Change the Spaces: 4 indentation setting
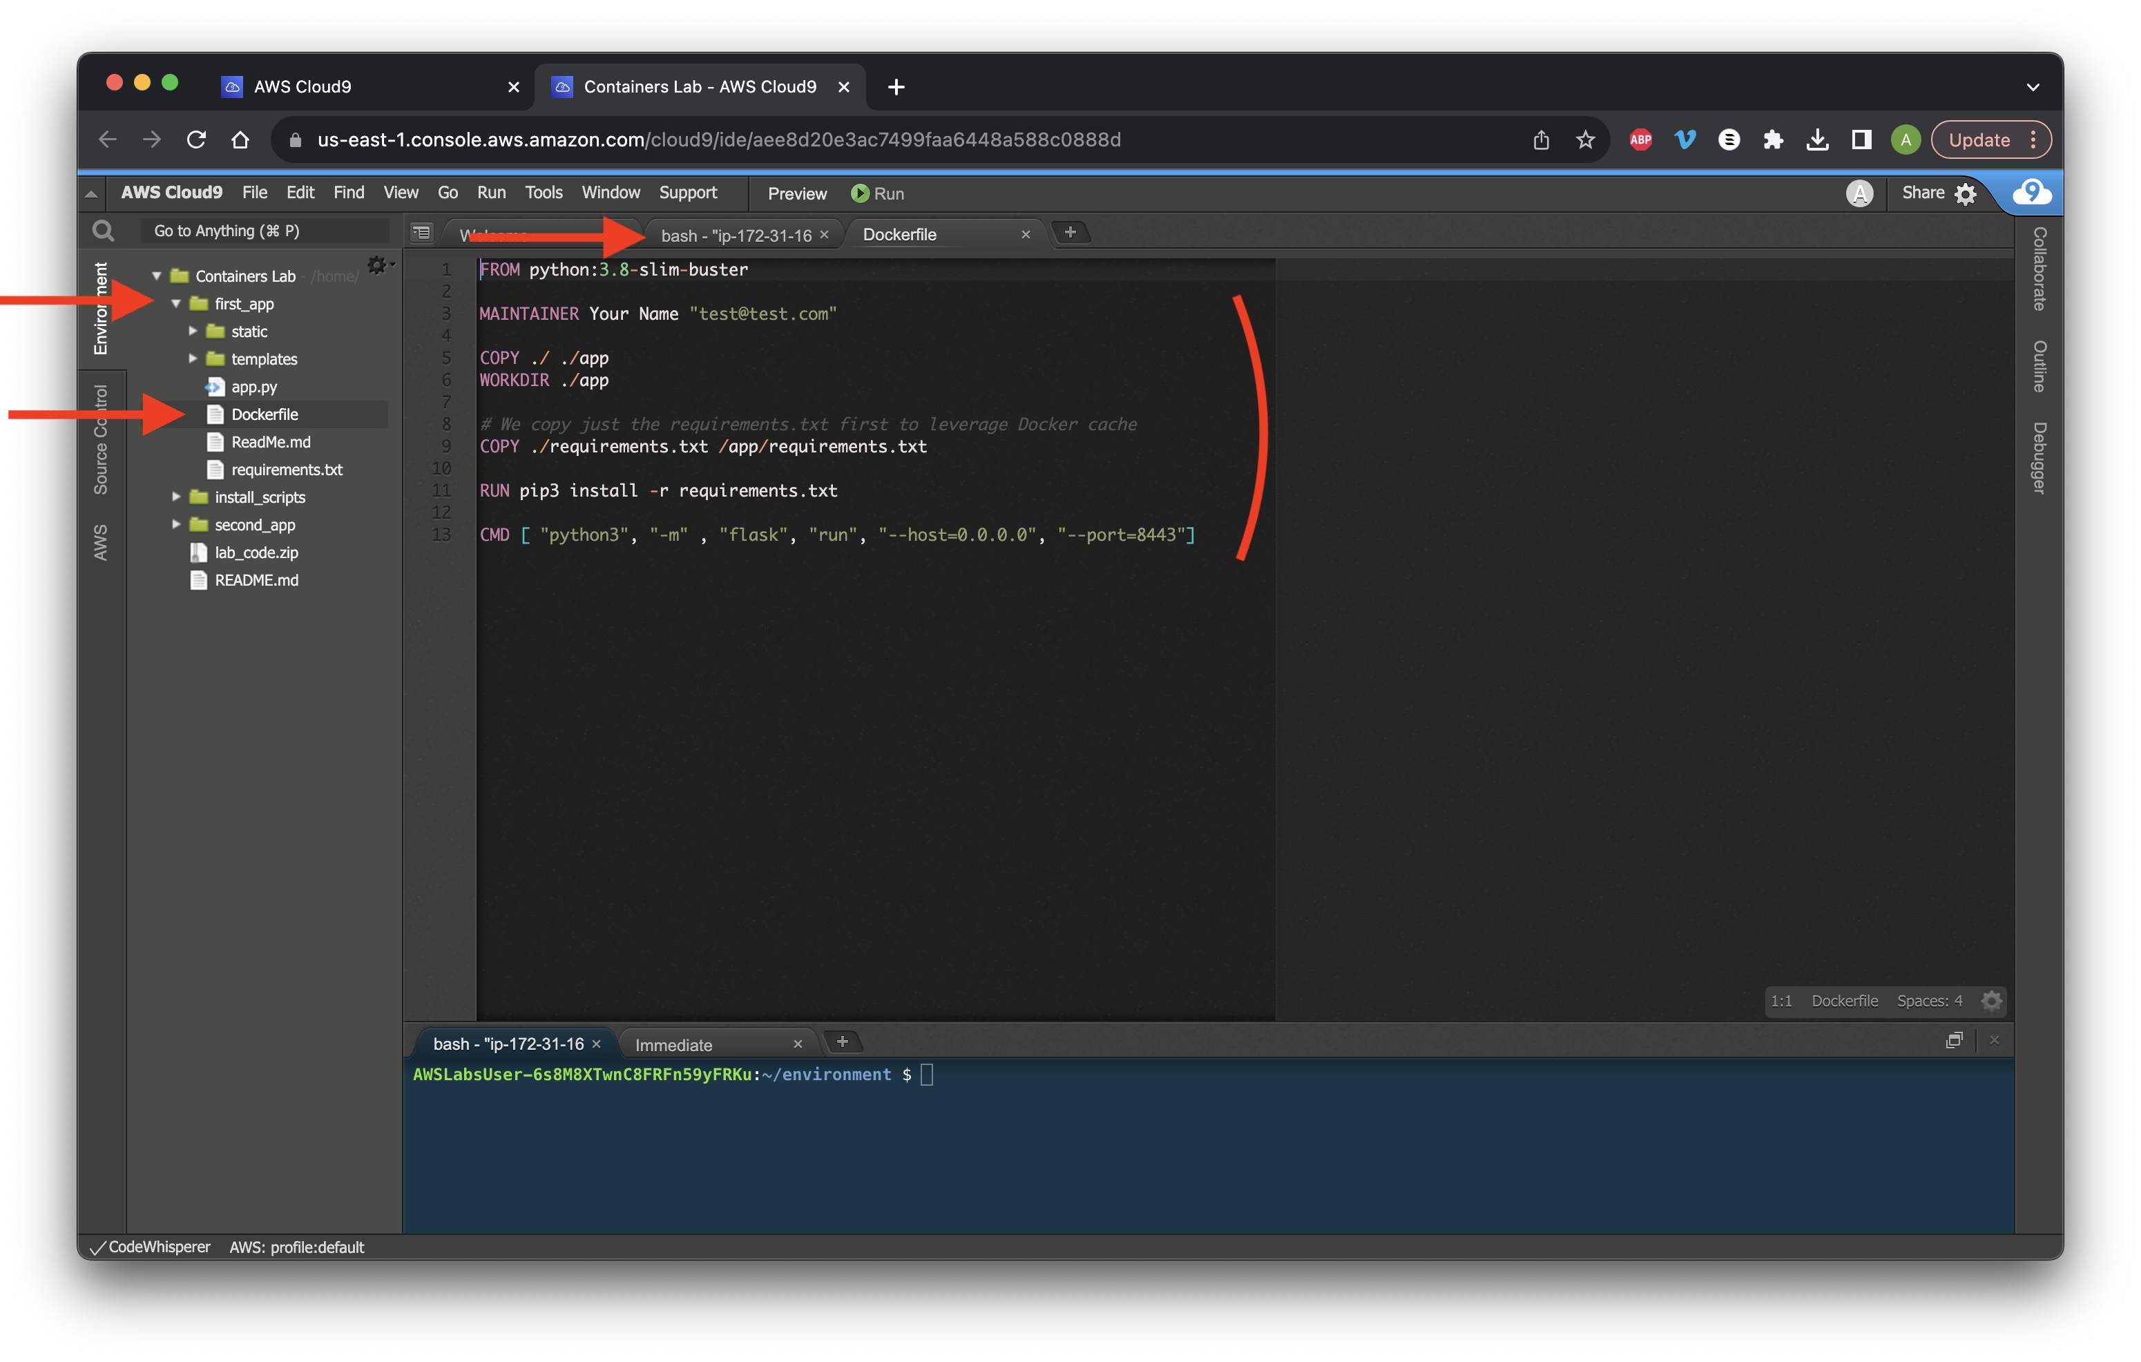 tap(1930, 1001)
